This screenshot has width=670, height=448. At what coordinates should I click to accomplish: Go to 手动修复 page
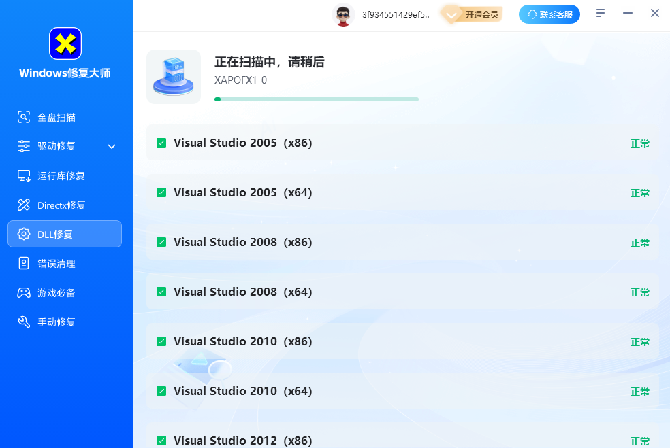[65, 322]
